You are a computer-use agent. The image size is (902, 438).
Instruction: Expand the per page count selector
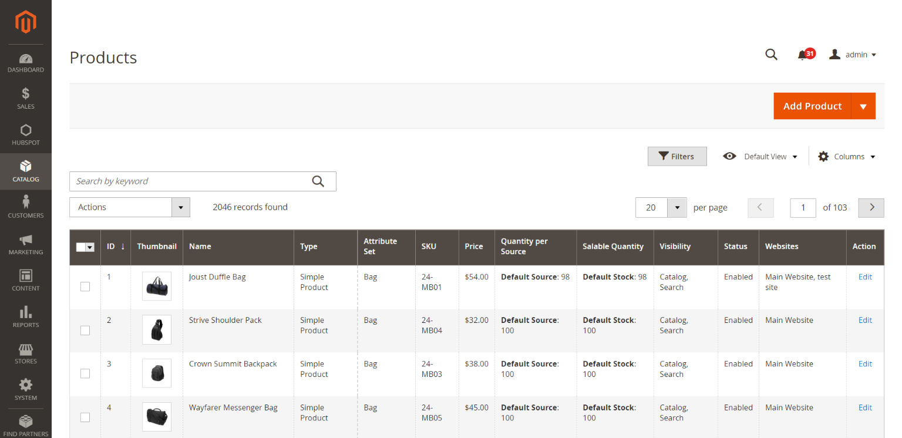(677, 207)
